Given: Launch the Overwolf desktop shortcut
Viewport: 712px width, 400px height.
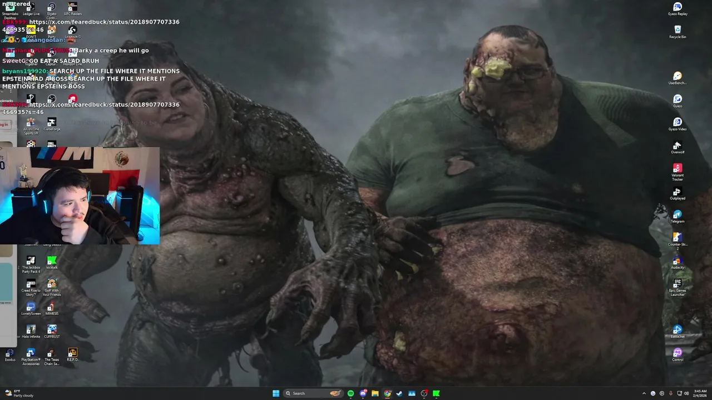Looking at the screenshot, I should click(678, 147).
